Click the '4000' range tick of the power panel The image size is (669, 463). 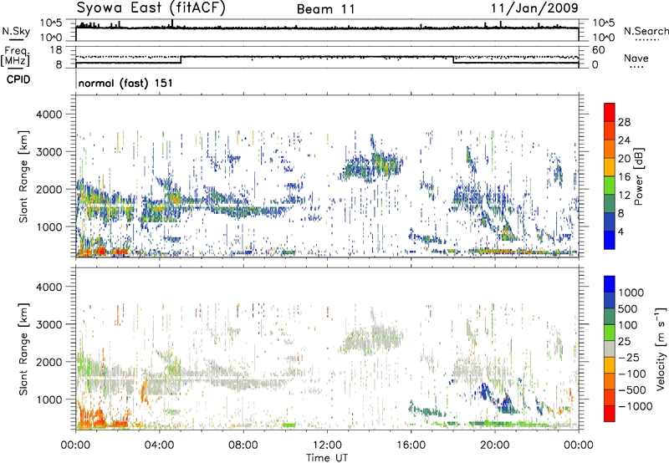tap(49, 114)
